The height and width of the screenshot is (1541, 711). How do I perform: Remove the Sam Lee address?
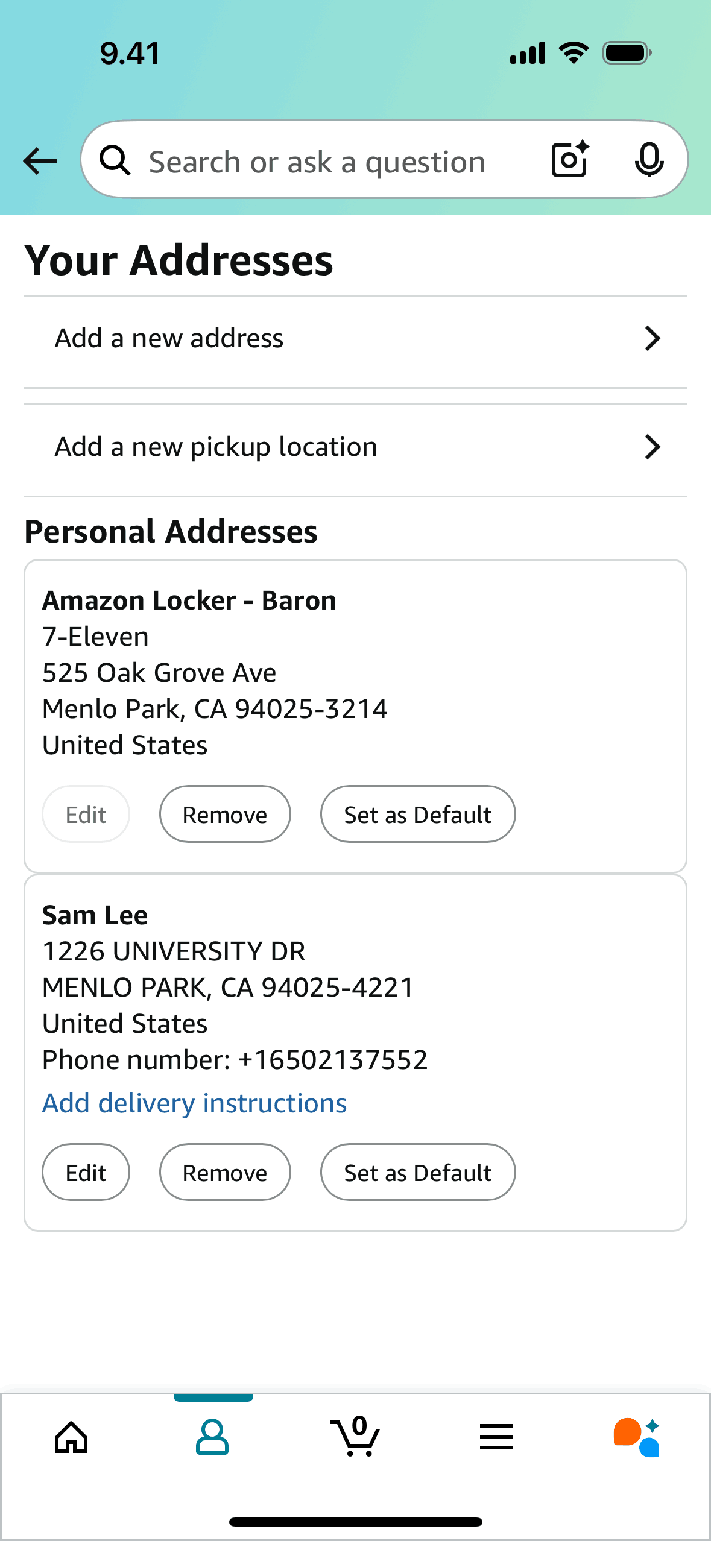pos(225,1173)
